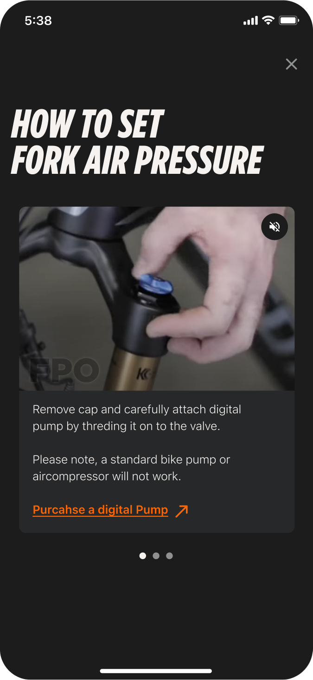
Task: Tap the Wi-Fi status icon
Action: (268, 20)
